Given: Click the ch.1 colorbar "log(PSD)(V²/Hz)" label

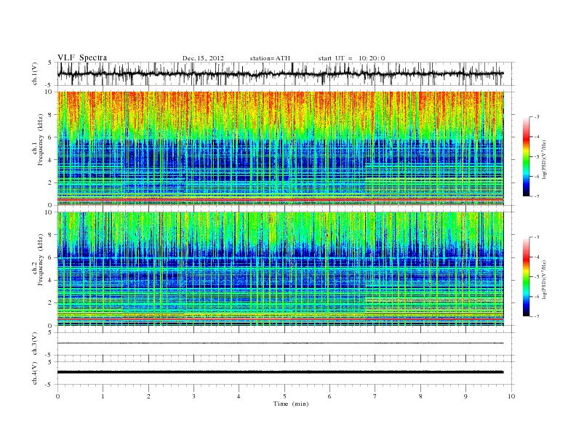Looking at the screenshot, I should (545, 159).
